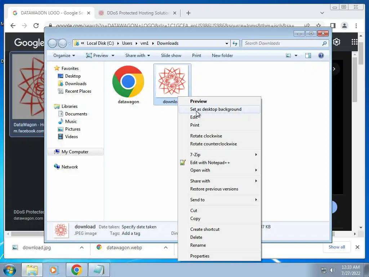Click the change view icon
Image resolution: width=369 pixels, height=277 pixels.
coord(288,56)
